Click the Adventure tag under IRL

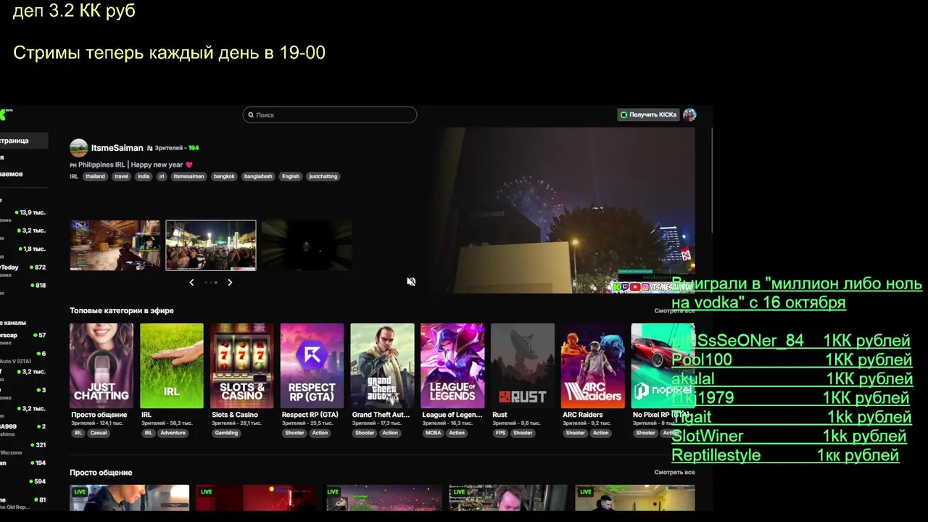[173, 433]
